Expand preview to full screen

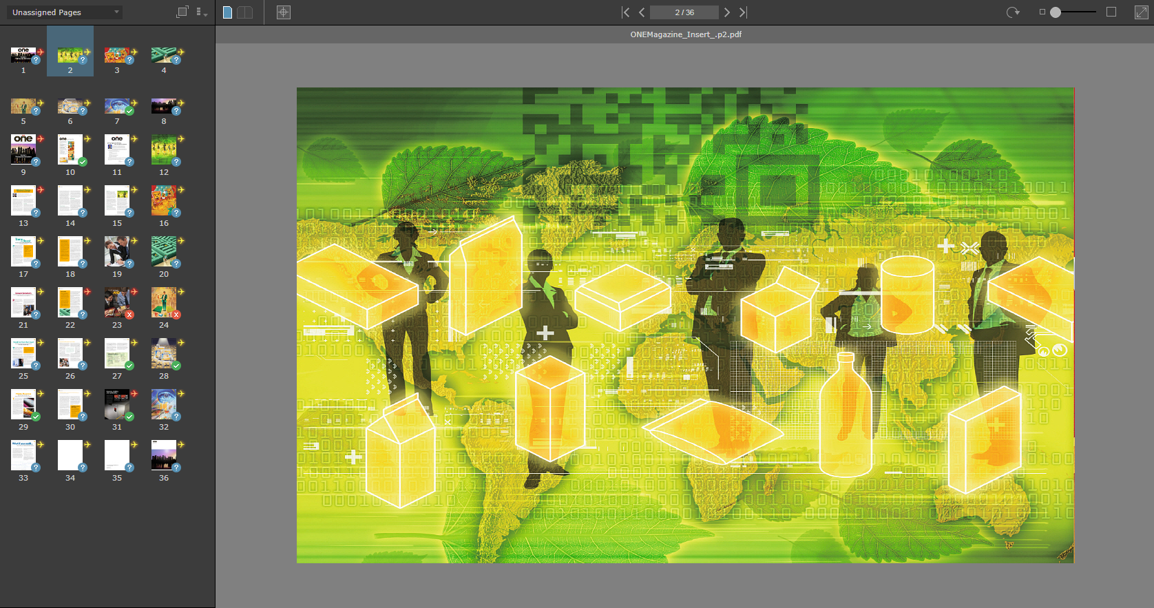(x=1141, y=12)
